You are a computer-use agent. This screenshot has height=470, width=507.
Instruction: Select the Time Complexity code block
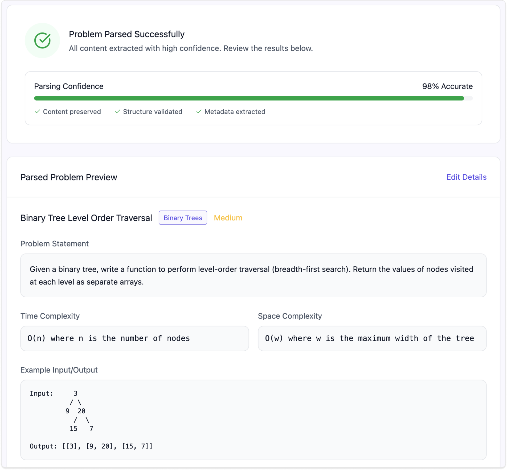(134, 338)
